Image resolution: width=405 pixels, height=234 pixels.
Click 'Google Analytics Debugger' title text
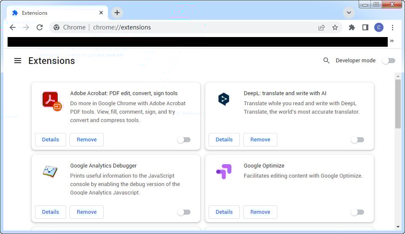103,166
